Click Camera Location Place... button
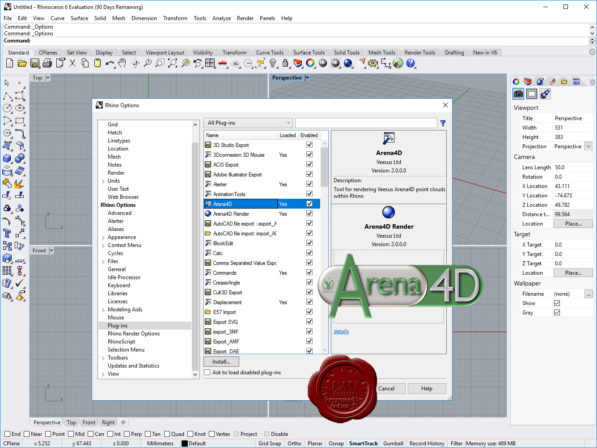The image size is (597, 448). (x=573, y=224)
